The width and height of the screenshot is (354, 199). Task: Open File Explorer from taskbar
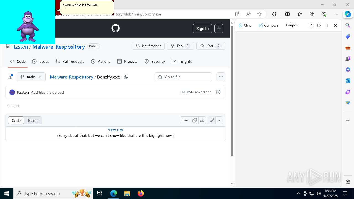(x=127, y=193)
